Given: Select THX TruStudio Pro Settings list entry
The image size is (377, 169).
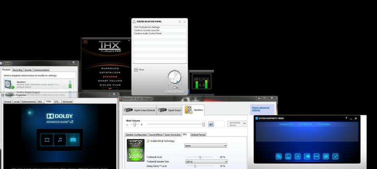Looking at the screenshot, I should (x=160, y=27).
